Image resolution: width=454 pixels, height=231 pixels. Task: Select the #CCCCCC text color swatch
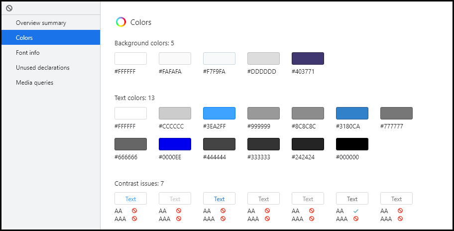(175, 113)
